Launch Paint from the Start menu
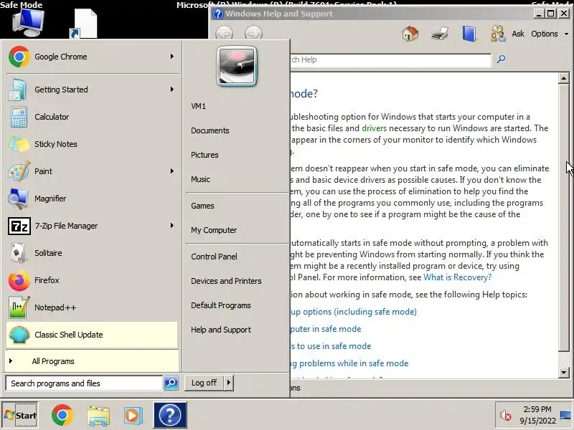The height and width of the screenshot is (430, 574). pyautogui.click(x=92, y=171)
